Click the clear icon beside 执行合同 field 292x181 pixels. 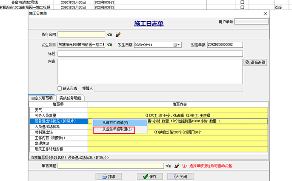coord(118,34)
